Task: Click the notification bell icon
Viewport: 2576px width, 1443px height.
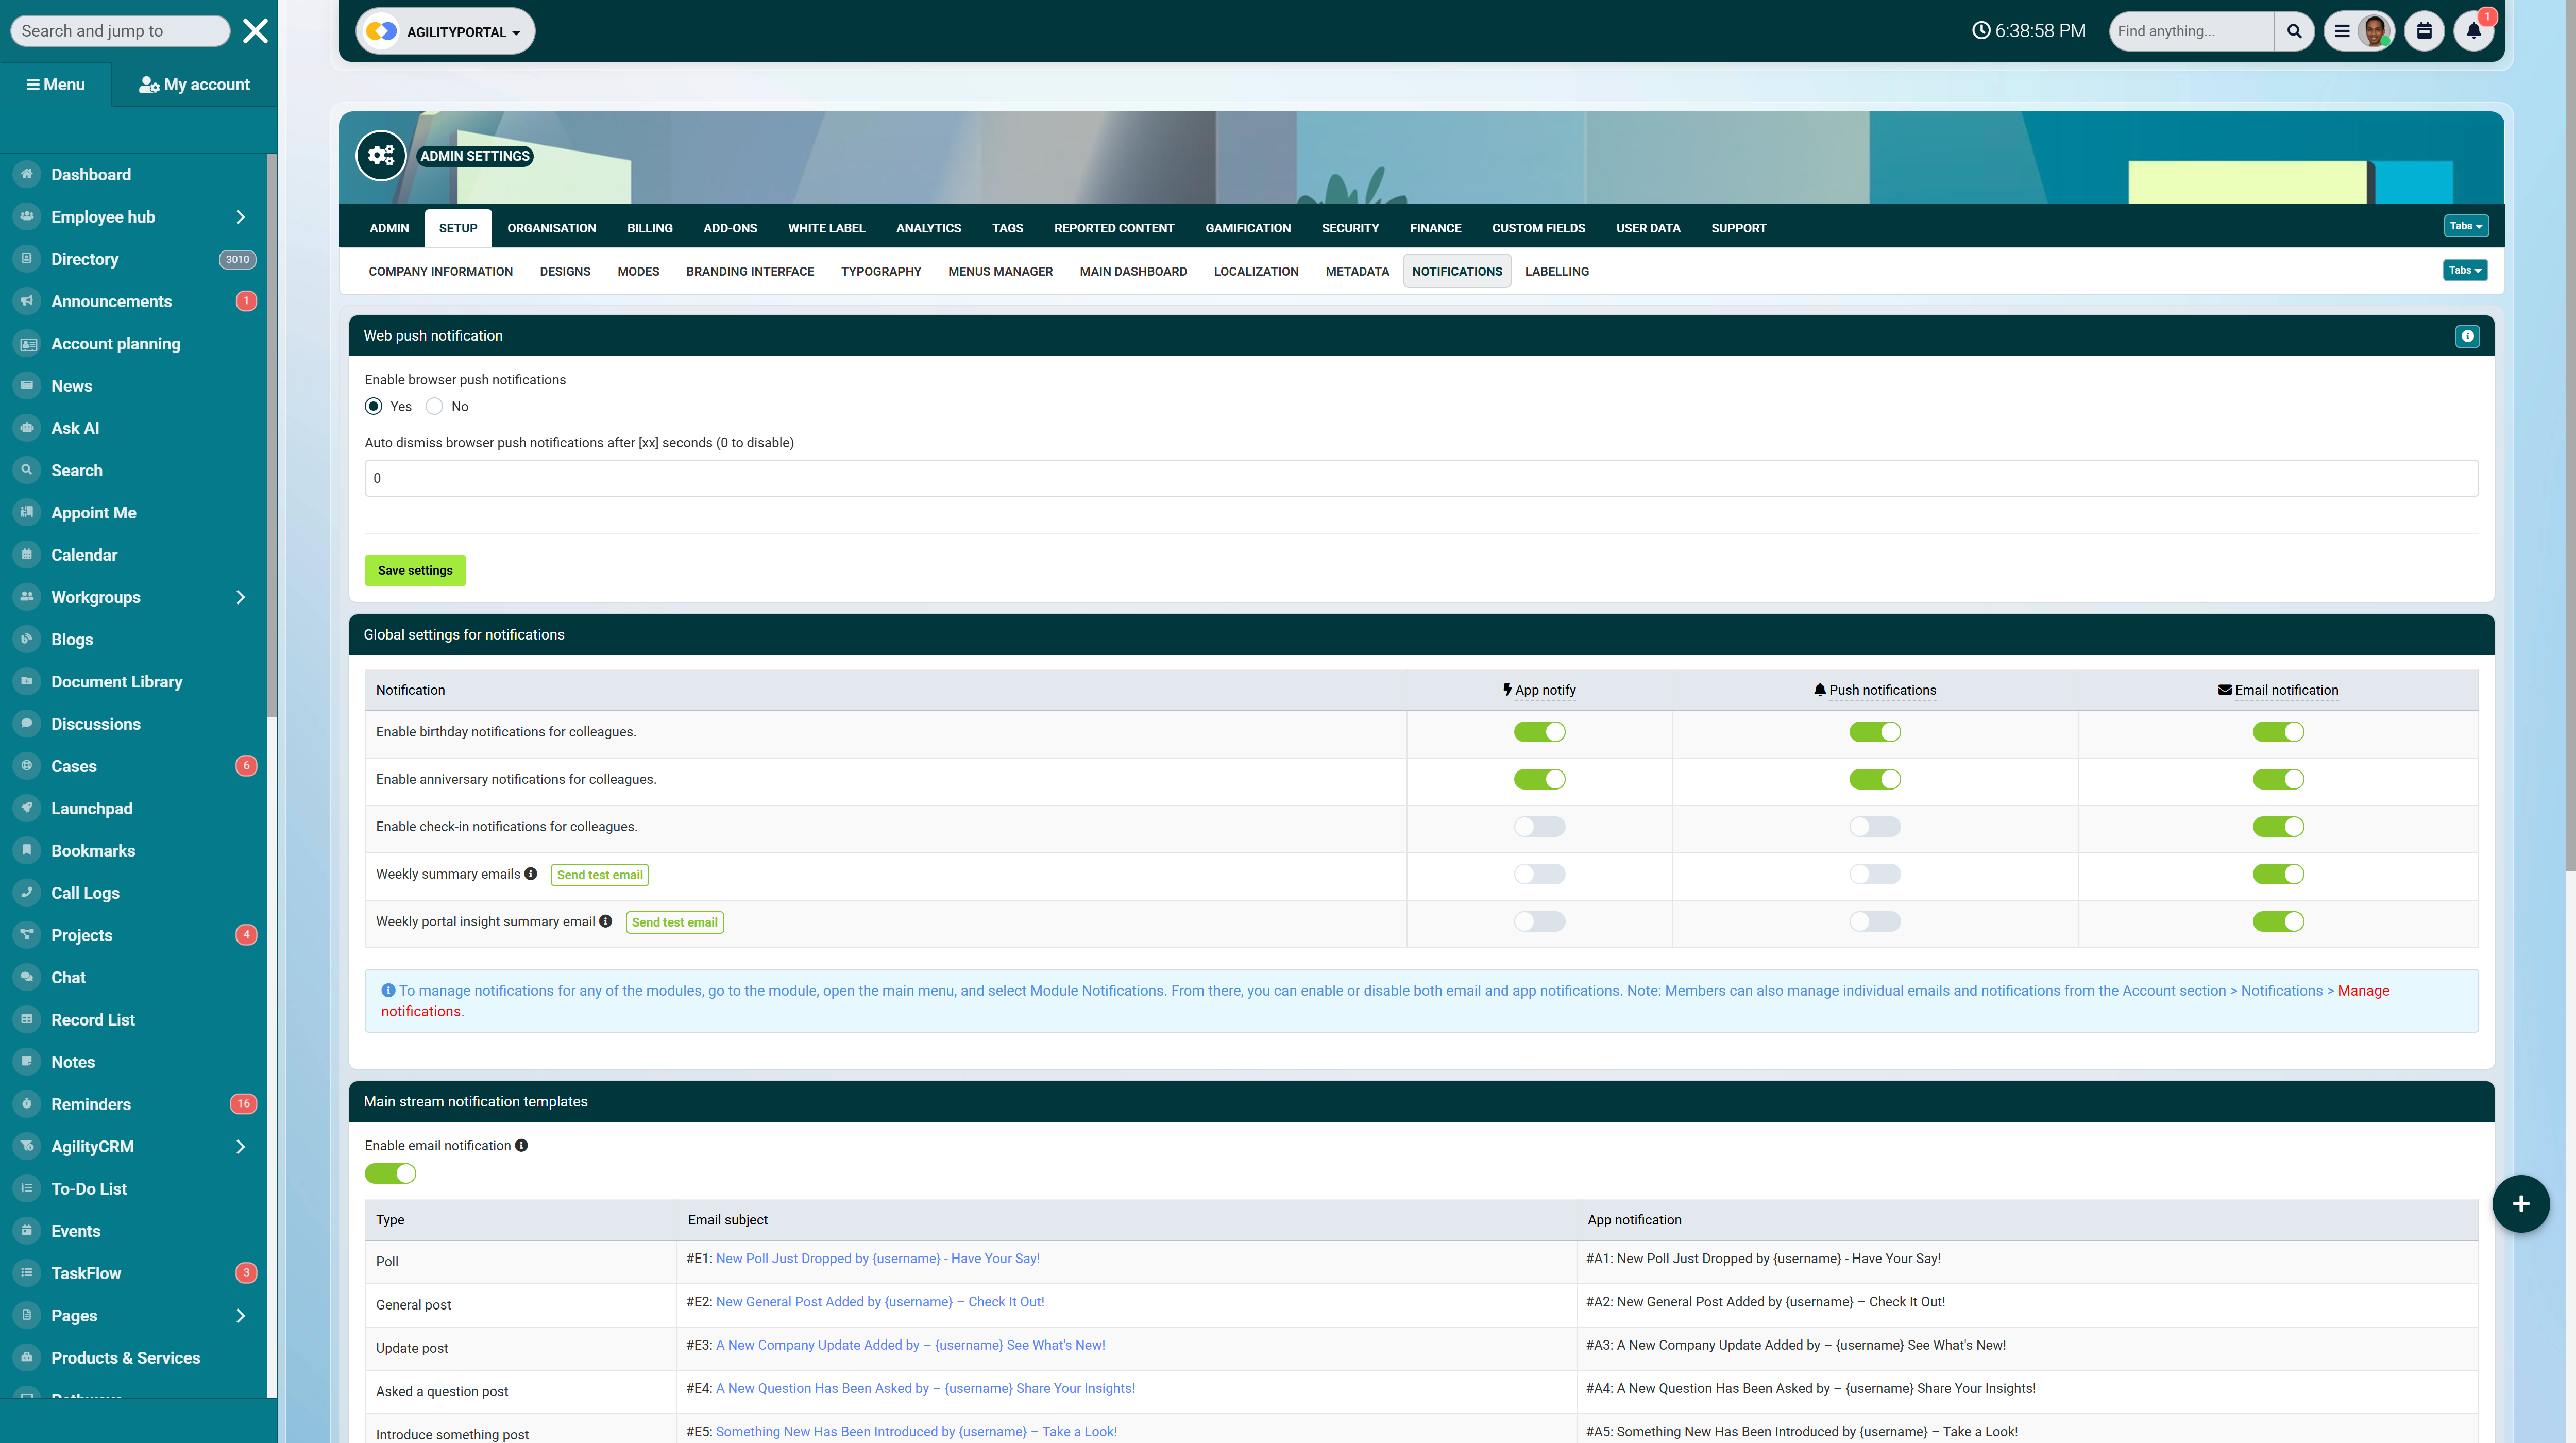Action: point(2473,31)
